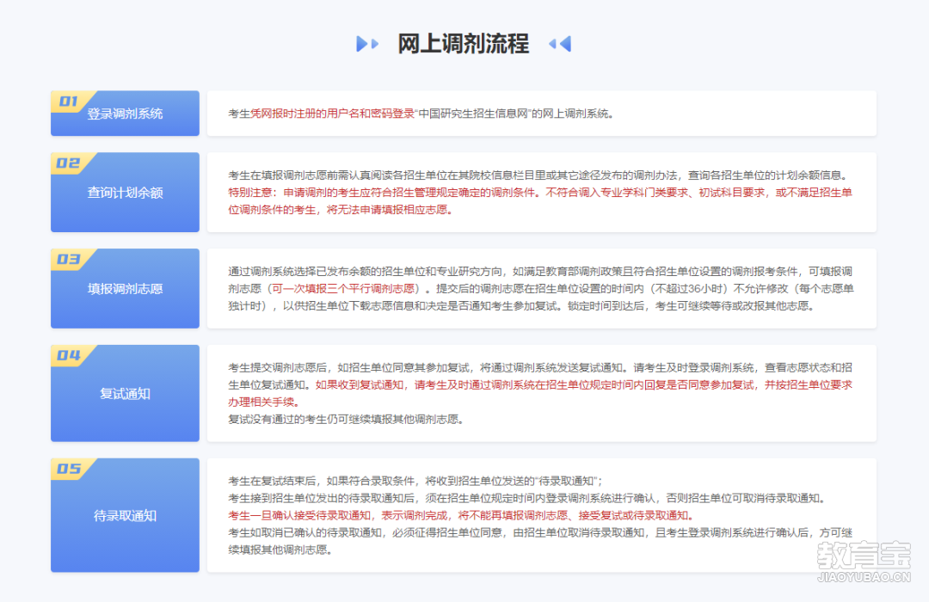Select the 05 待录取通知 step card
Image resolution: width=929 pixels, height=602 pixels.
tap(125, 515)
